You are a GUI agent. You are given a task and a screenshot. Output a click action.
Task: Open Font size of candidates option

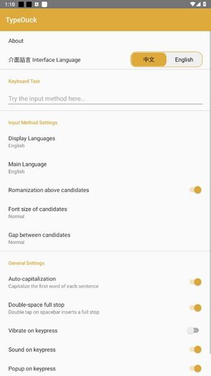(x=105, y=213)
